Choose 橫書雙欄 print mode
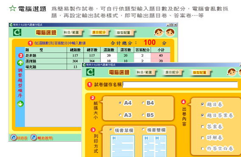241x157 pixels. (x=143, y=129)
